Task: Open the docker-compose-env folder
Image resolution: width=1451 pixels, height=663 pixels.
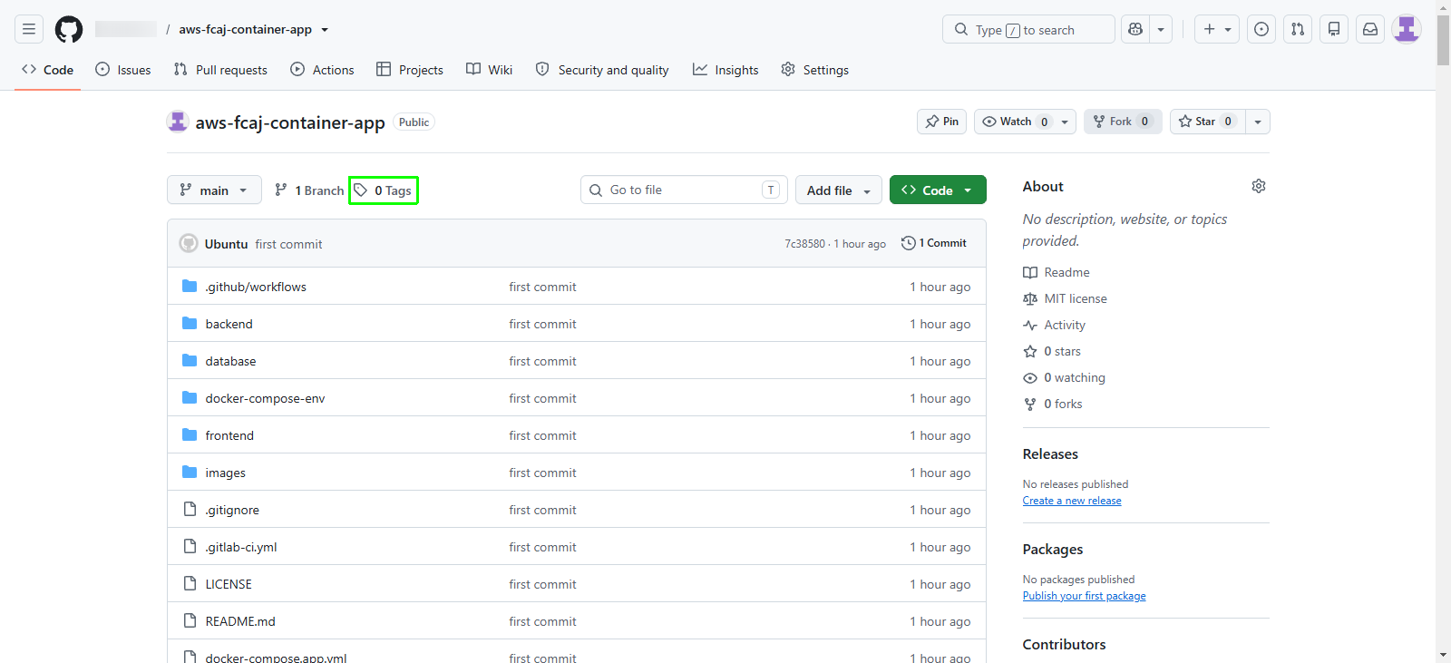Action: click(265, 398)
